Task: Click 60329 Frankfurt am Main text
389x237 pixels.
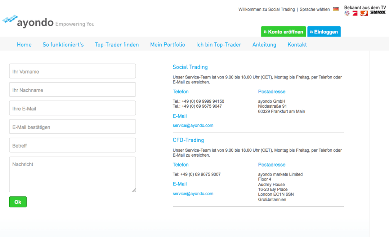Action: [x=281, y=111]
